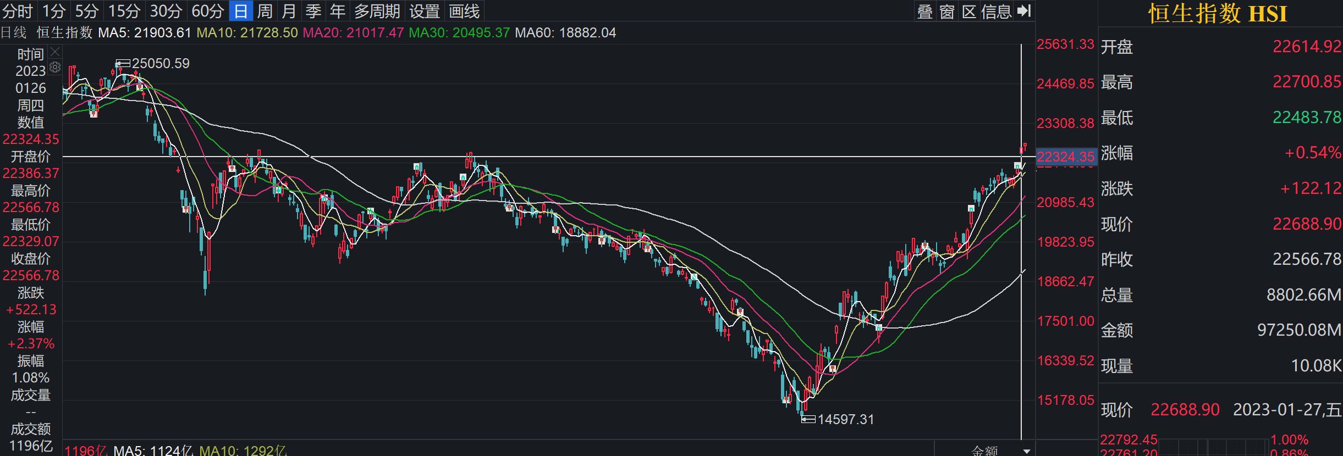Image resolution: width=1343 pixels, height=456 pixels.
Task: Click the 14597.31 low price marker
Action: click(845, 420)
